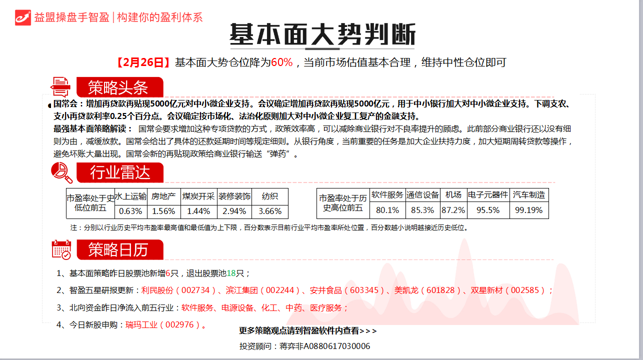Viewport: 643px width, 360px height.
Task: Click the red 益盟操盘手 logo icon
Action: click(22, 17)
